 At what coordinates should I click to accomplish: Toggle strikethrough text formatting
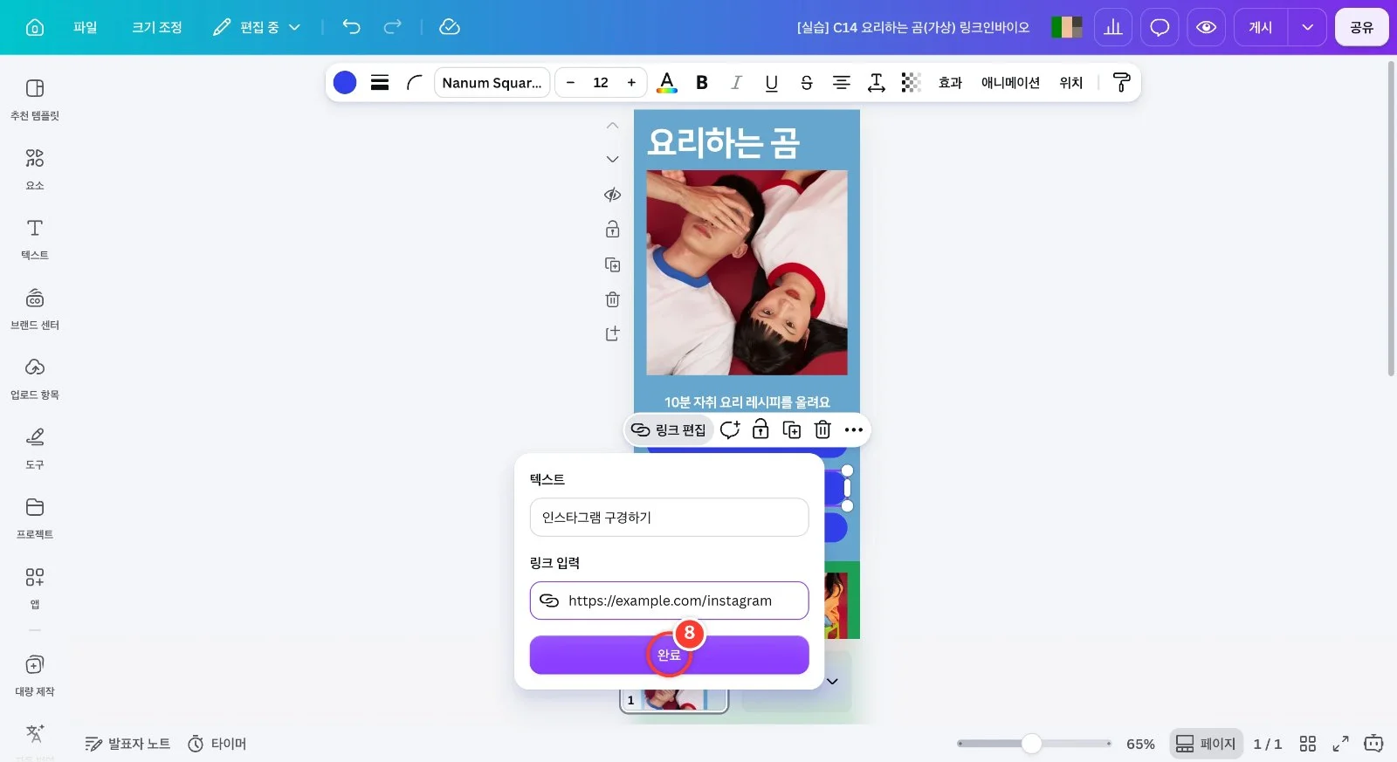(x=807, y=83)
